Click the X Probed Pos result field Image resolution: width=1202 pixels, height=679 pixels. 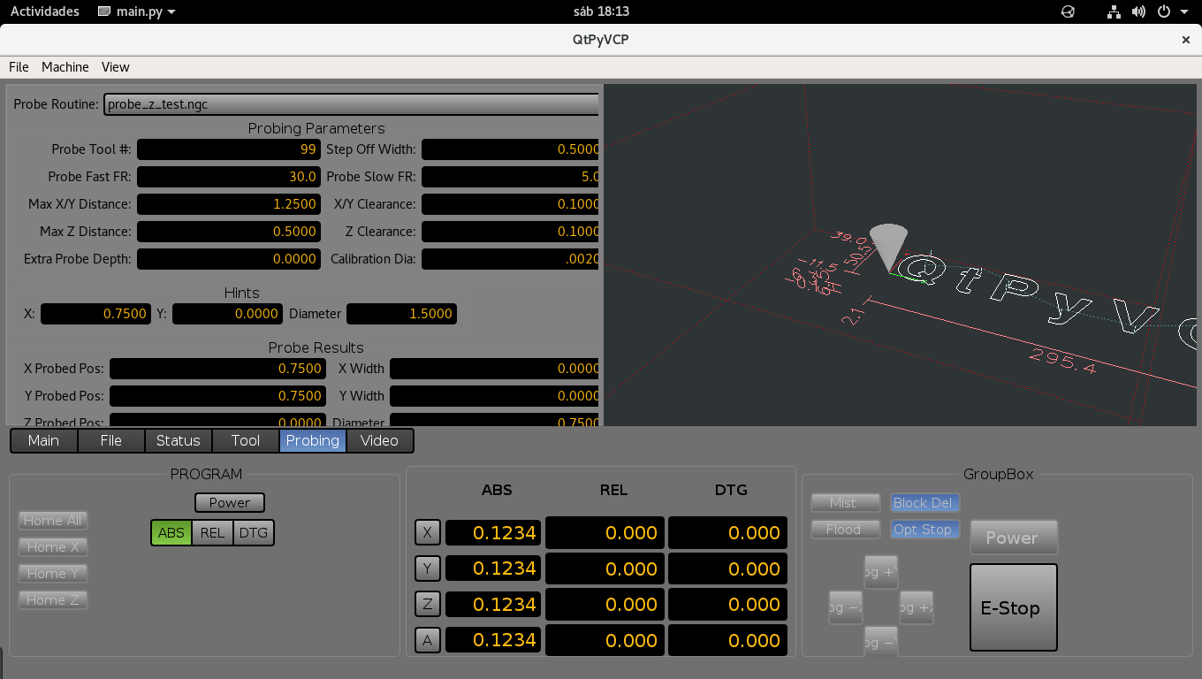(x=217, y=369)
